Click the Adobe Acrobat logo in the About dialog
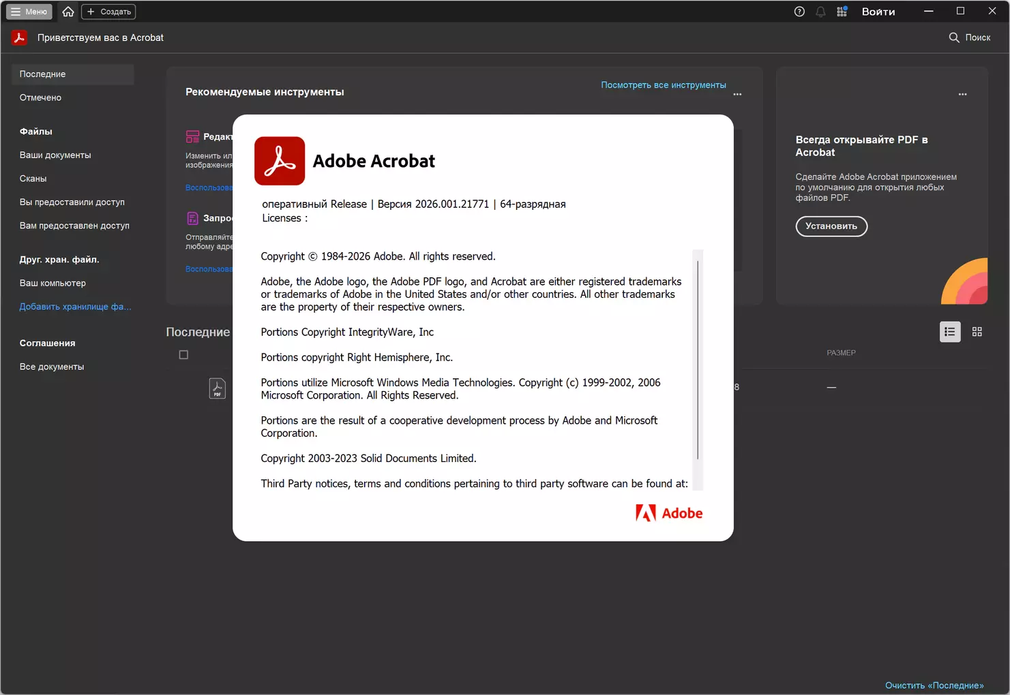 (280, 161)
